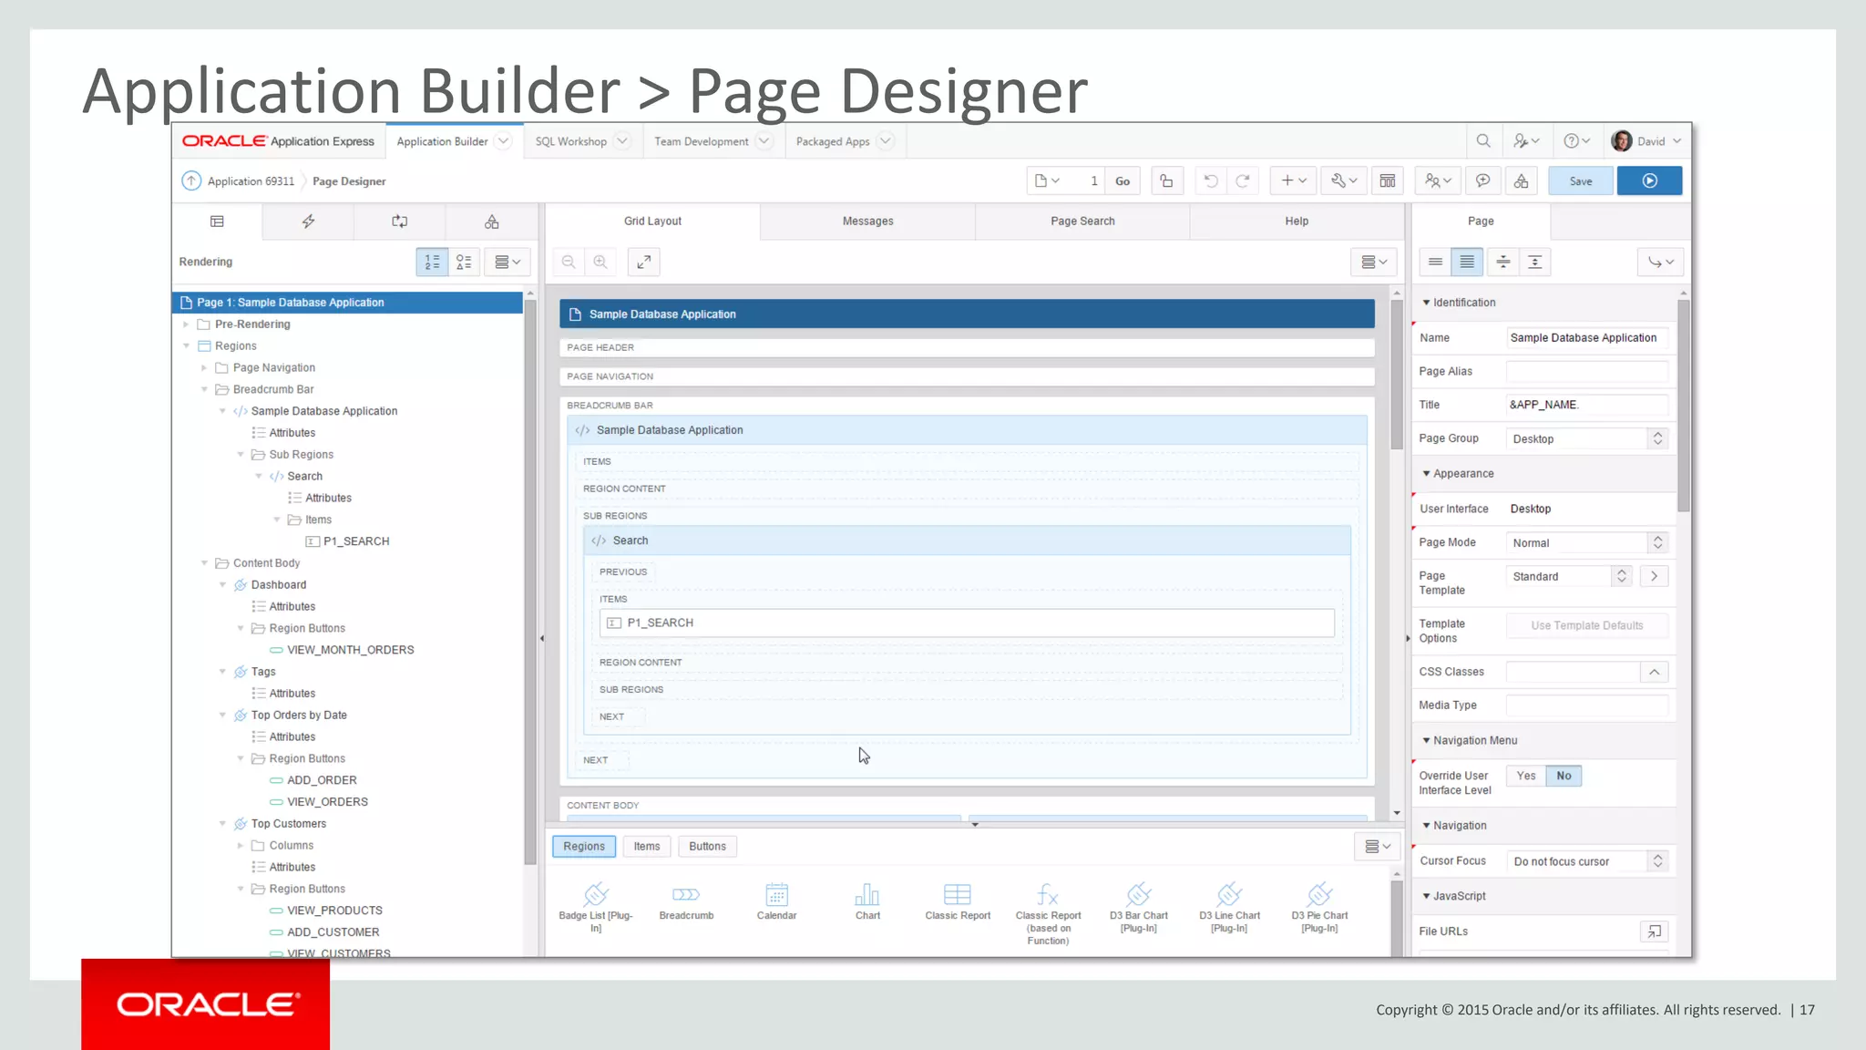Viewport: 1866px width, 1050px height.
Task: Expand the Pre-Rendering tree node
Action: 186,324
